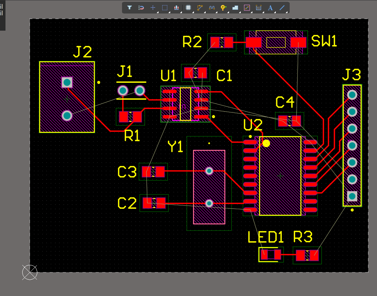Viewport: 377px width, 296px height.
Task: Select the place polygon pour tool
Action: [235, 8]
